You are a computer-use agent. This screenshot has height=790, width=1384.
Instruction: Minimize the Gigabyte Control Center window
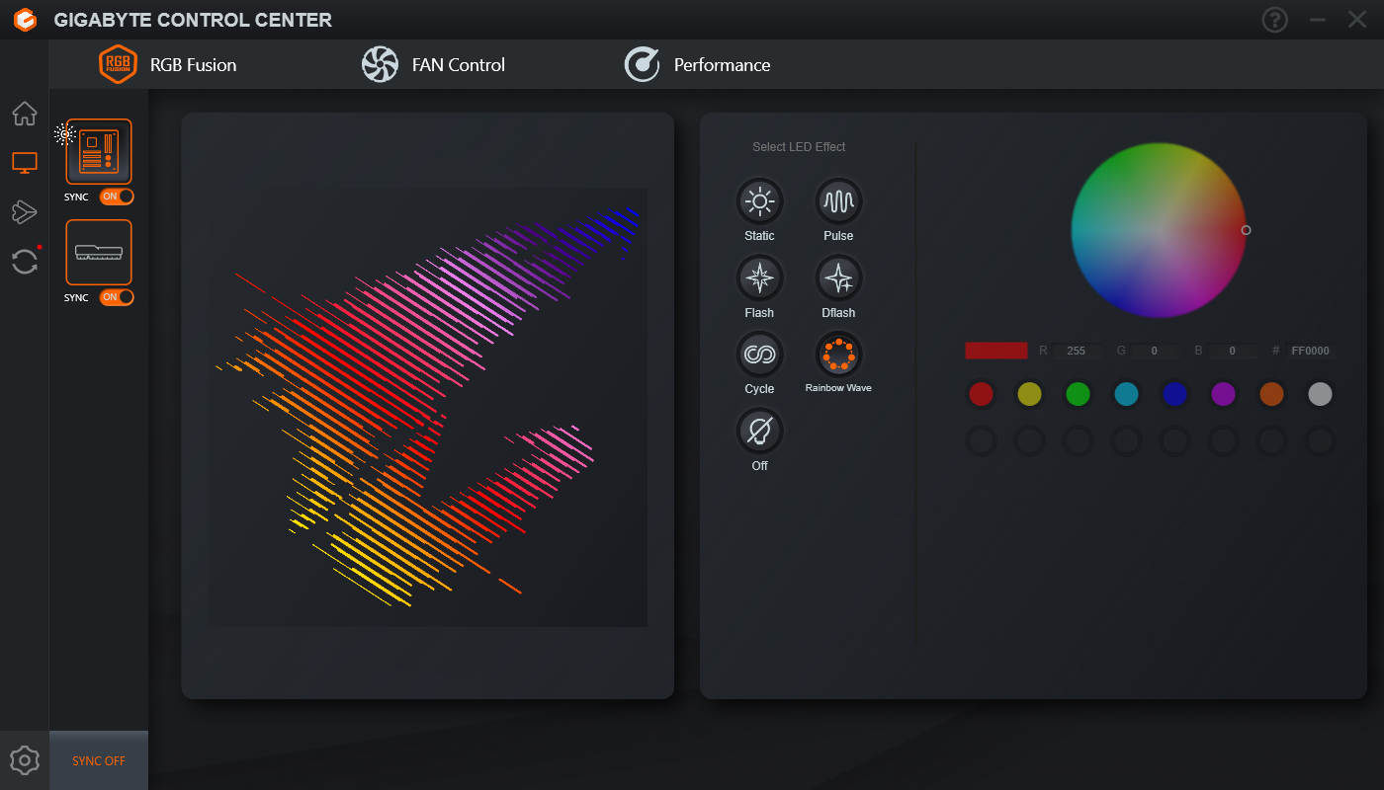1317,20
